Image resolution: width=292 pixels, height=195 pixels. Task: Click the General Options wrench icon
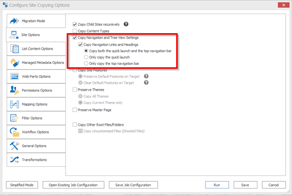tap(14, 146)
